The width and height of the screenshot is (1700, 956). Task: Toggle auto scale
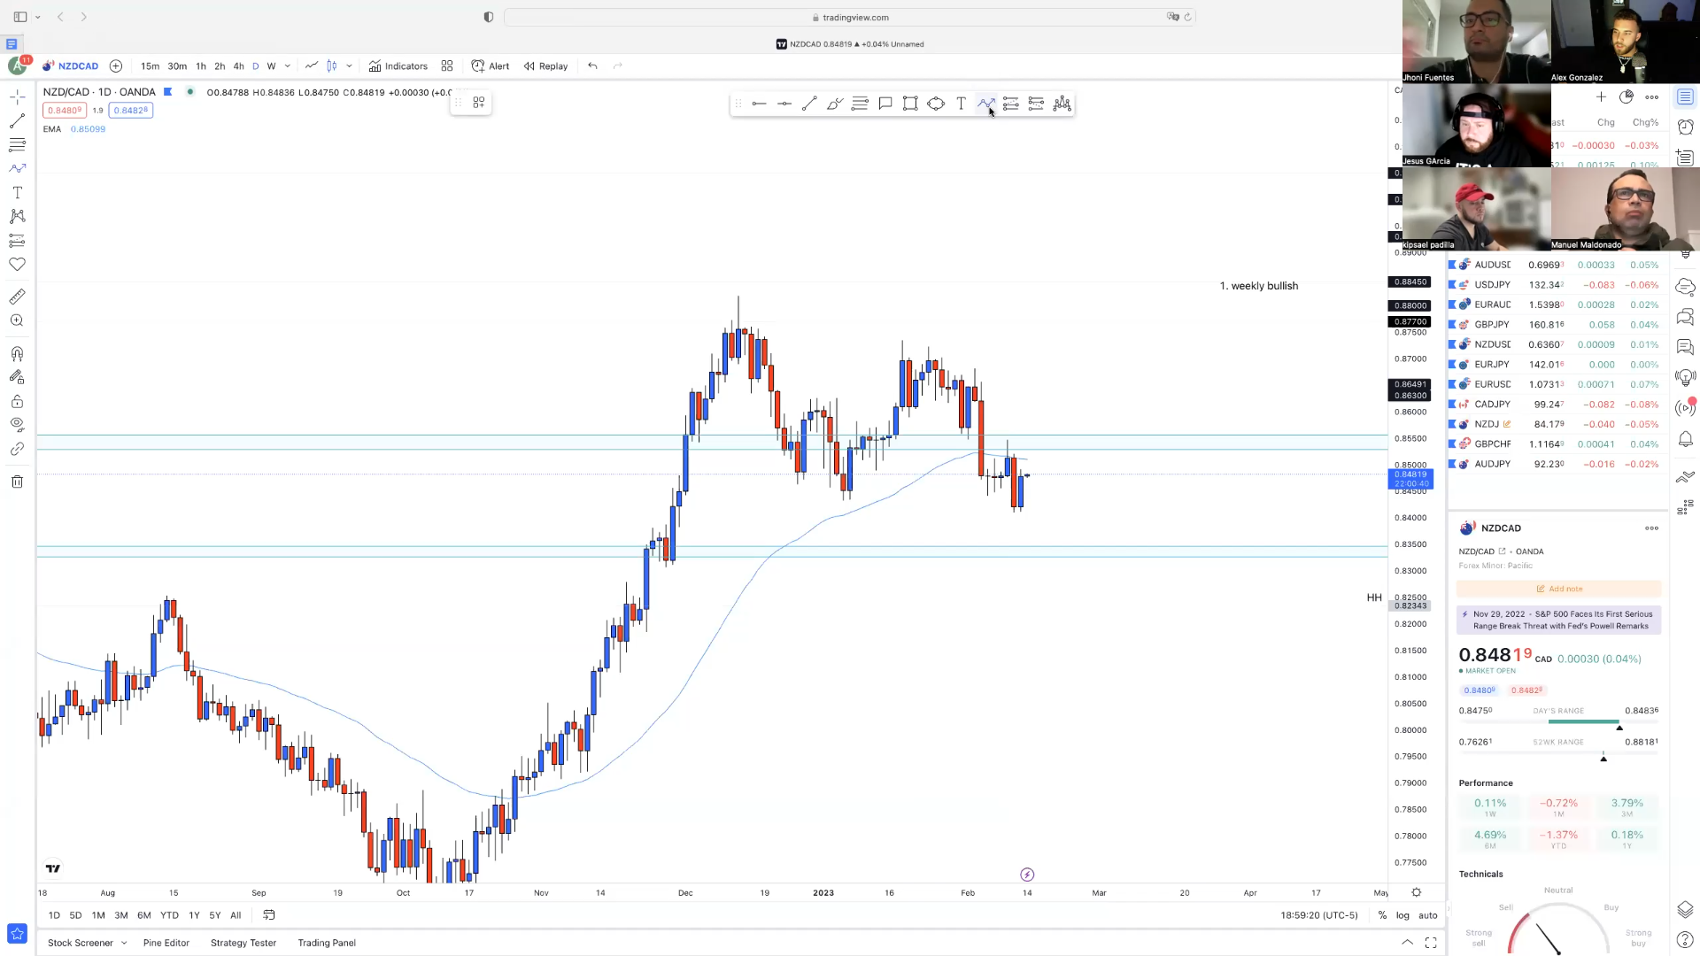pyautogui.click(x=1427, y=915)
